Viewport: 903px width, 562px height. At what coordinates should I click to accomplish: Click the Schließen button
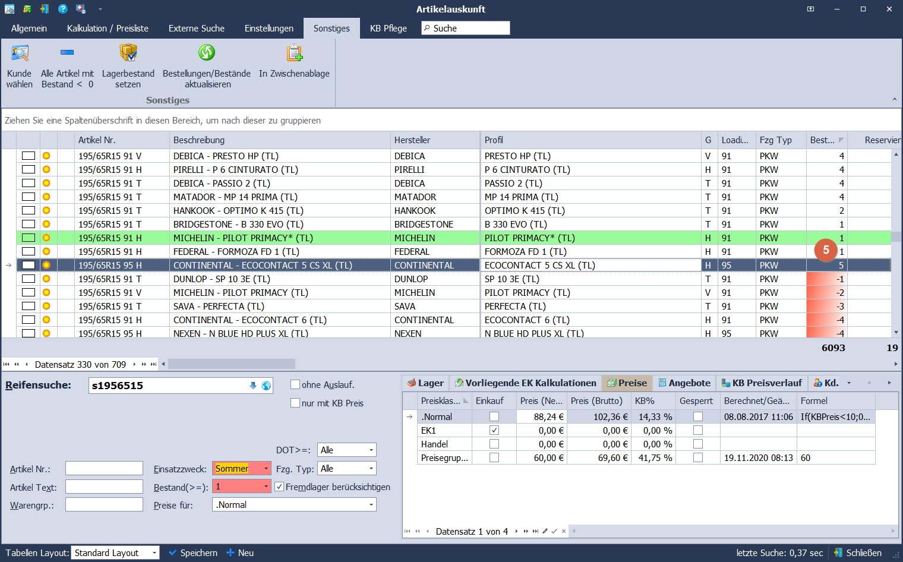pos(857,553)
